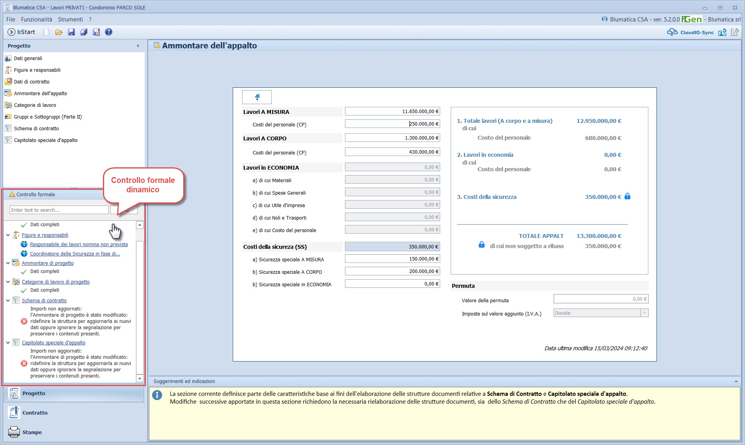Collapse the Schema di contratto node in Controllo formale
This screenshot has height=445, width=745.
point(8,301)
